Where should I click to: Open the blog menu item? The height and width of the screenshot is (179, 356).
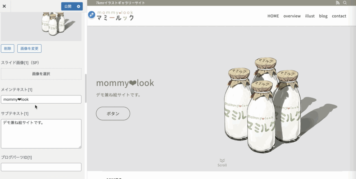(323, 16)
